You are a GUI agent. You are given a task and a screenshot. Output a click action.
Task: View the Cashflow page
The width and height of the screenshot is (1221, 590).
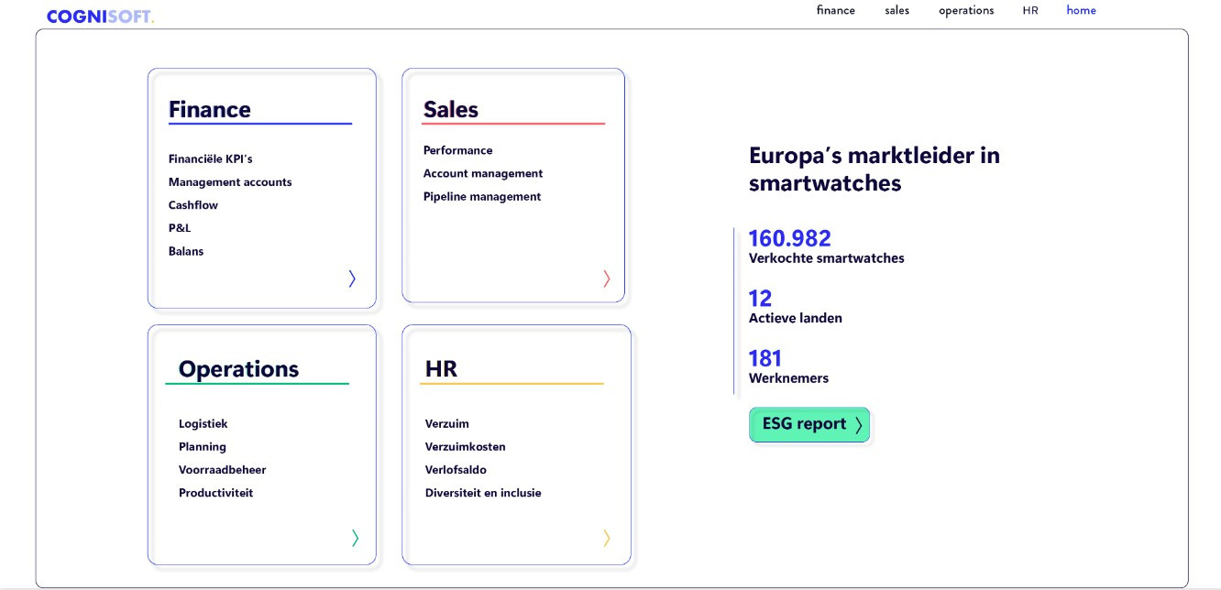click(193, 205)
